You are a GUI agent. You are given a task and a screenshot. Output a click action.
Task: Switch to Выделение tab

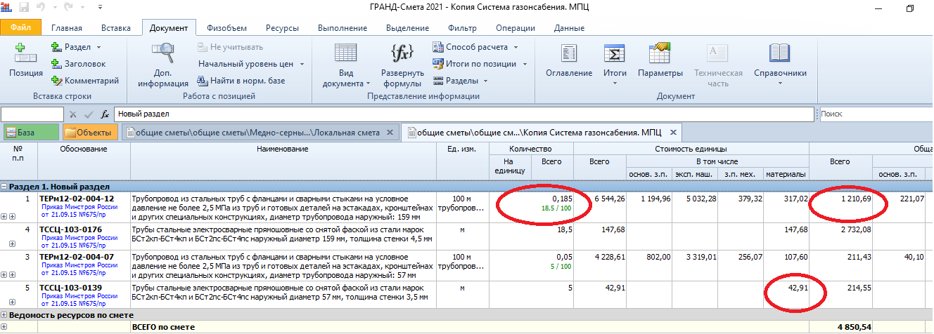pos(408,28)
